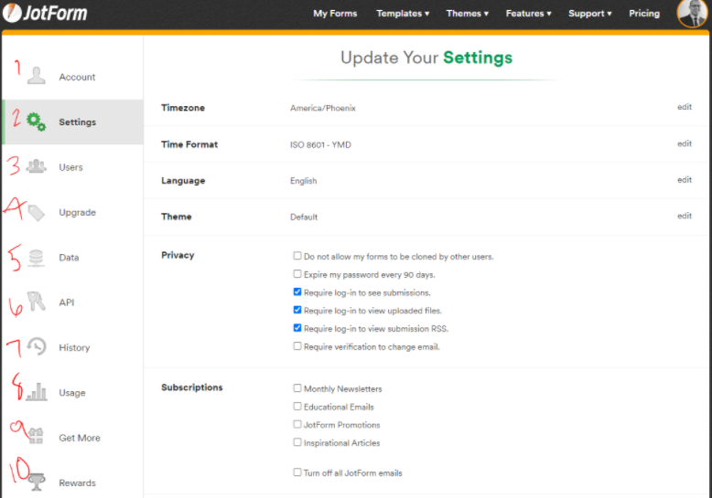The width and height of the screenshot is (712, 498).
Task: Go to the Users section label
Action: [x=70, y=167]
